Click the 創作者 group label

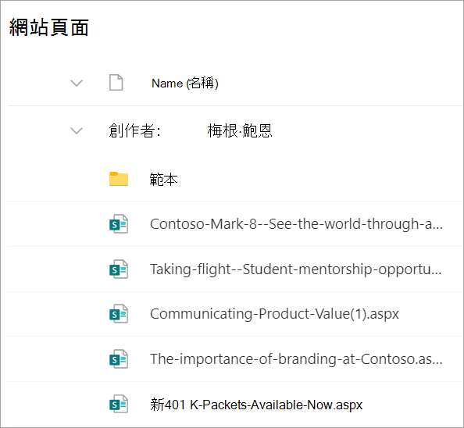(134, 130)
